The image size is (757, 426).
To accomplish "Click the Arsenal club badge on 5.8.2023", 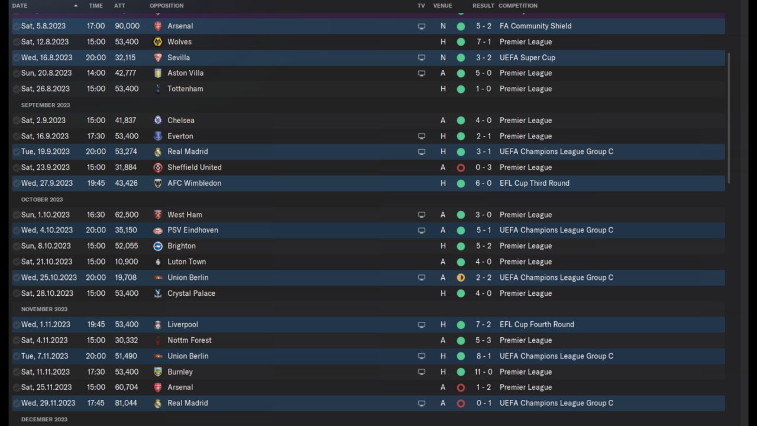I will (157, 26).
